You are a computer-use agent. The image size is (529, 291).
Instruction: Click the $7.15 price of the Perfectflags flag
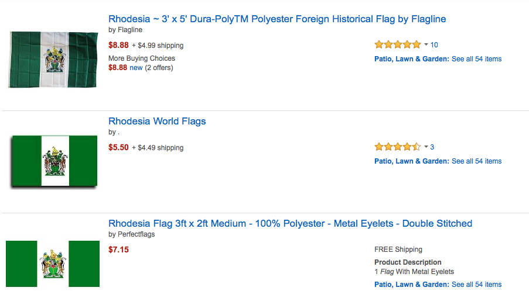click(118, 250)
